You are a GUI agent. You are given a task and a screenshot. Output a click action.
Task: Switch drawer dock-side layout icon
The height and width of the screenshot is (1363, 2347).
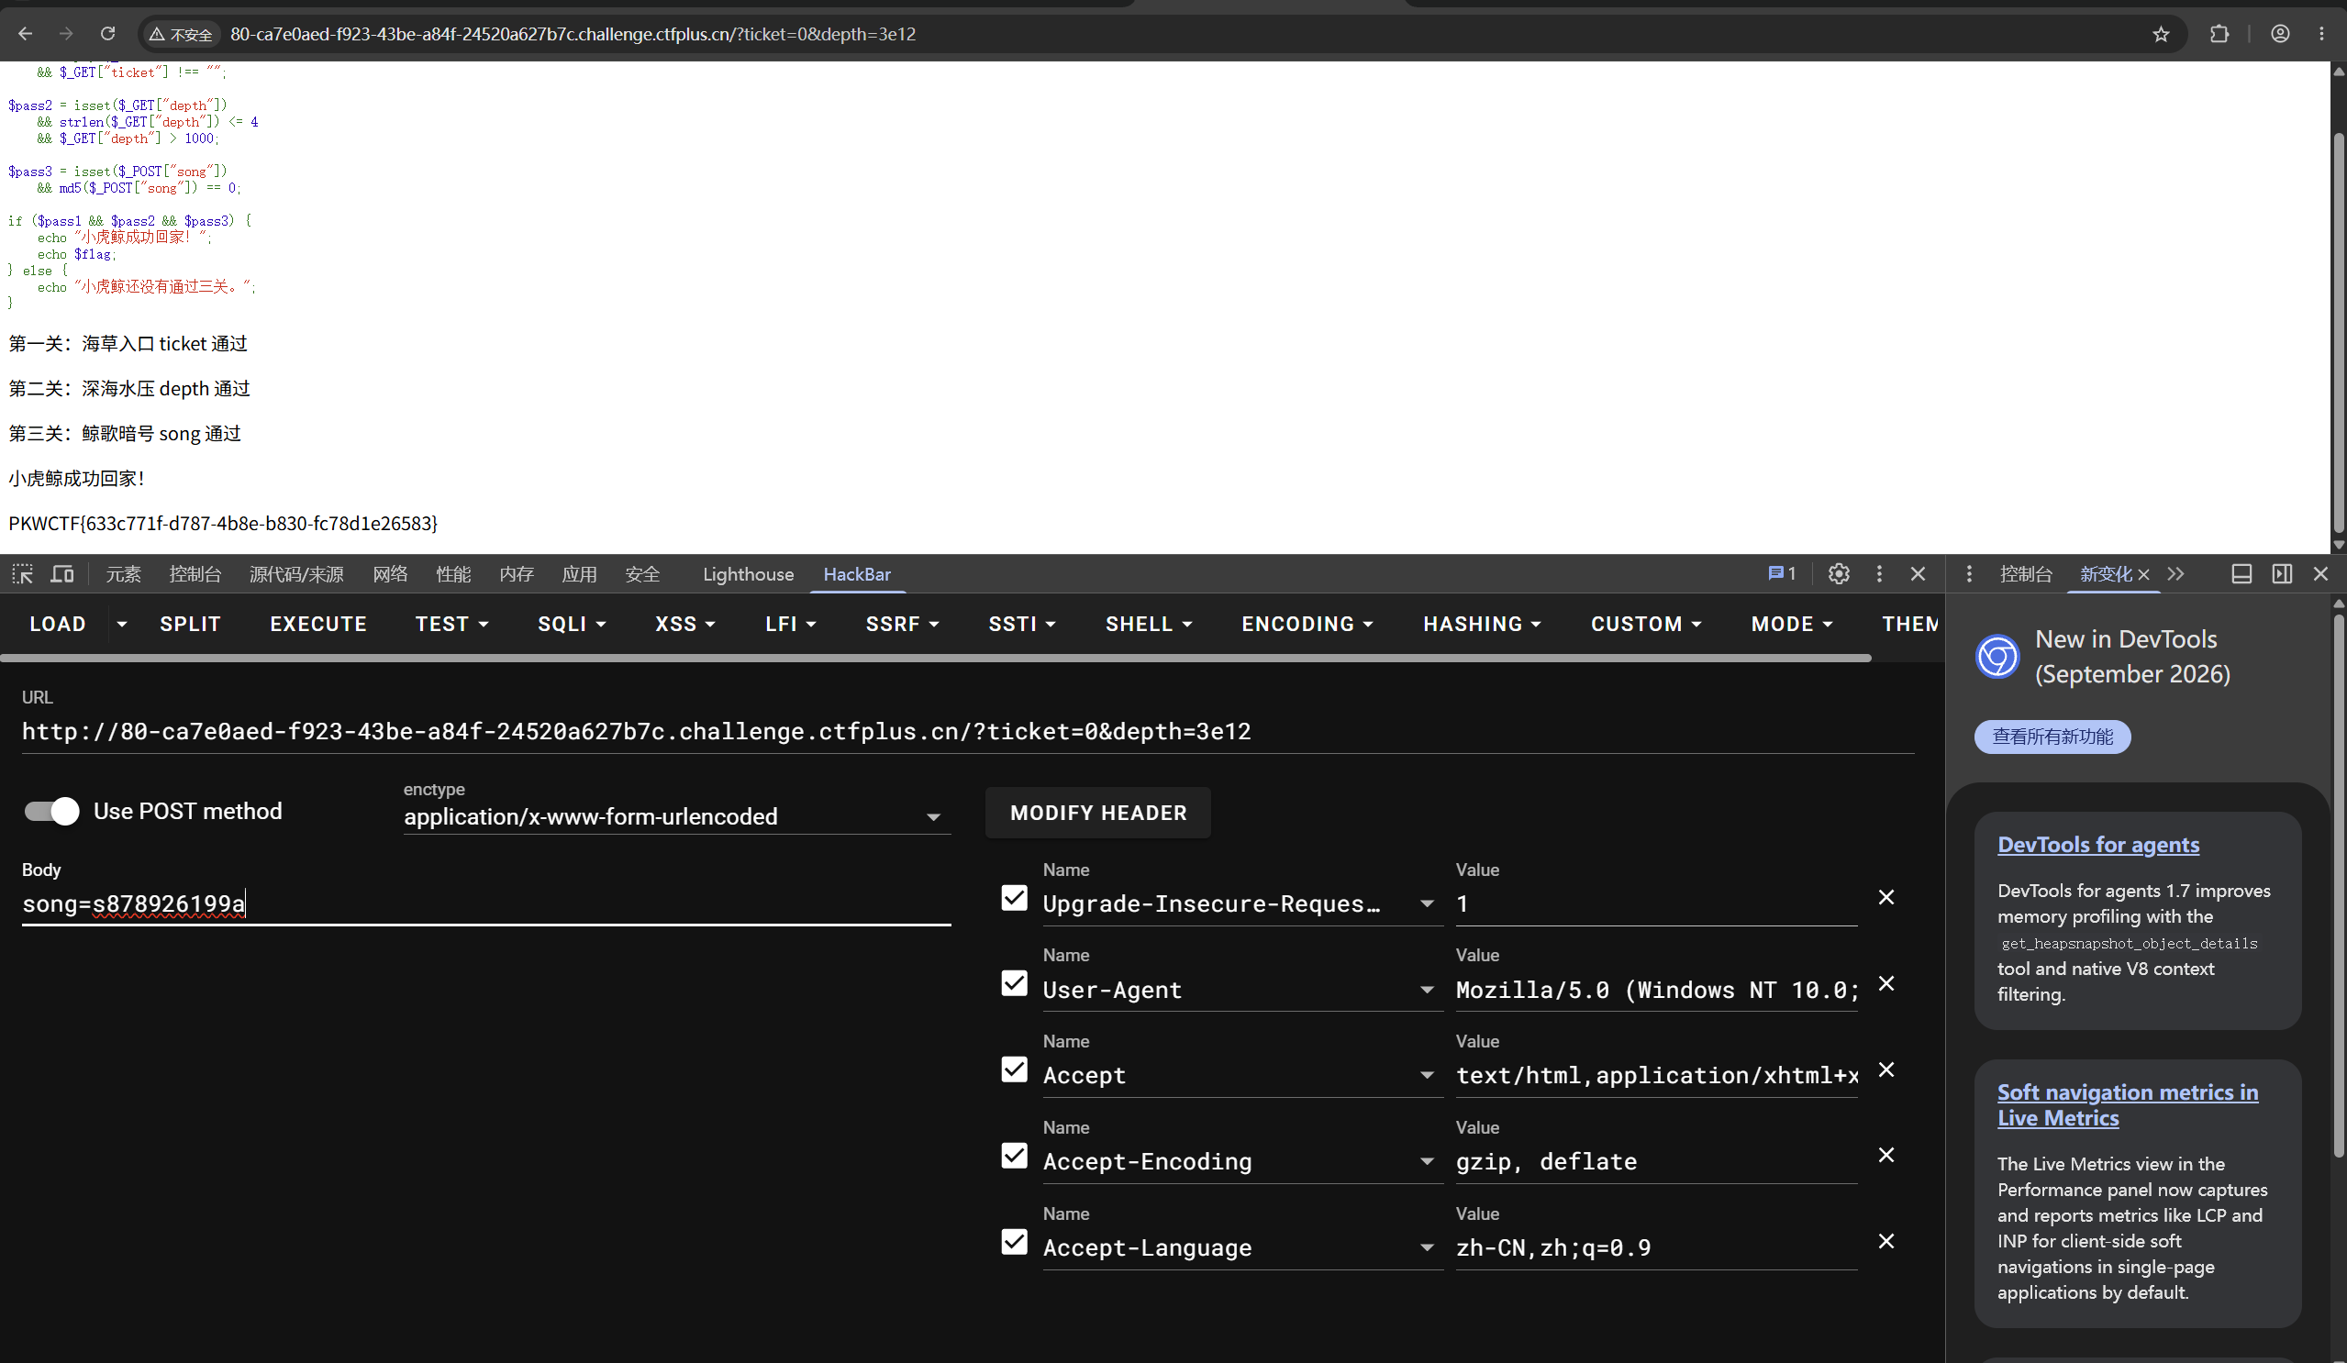pyautogui.click(x=2282, y=574)
